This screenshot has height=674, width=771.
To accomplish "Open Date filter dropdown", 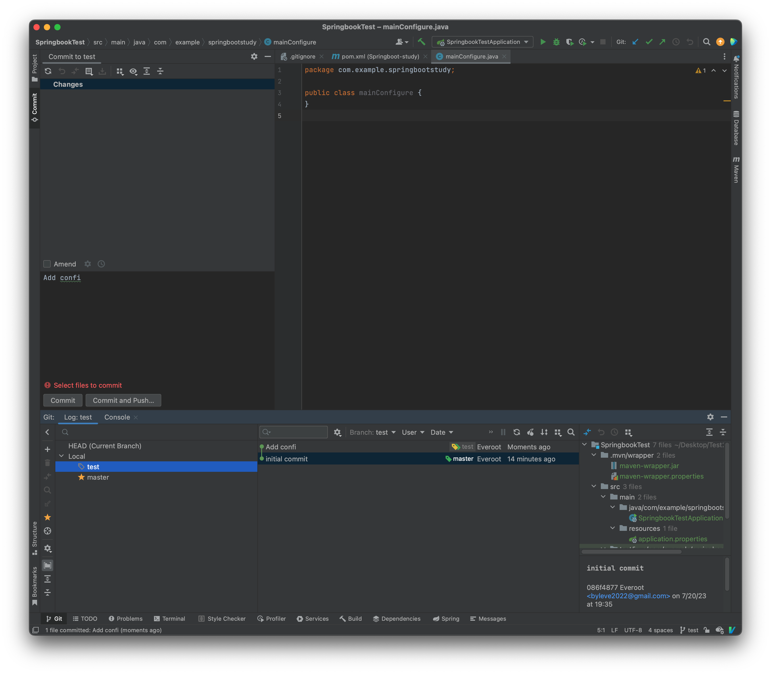I will pyautogui.click(x=441, y=433).
